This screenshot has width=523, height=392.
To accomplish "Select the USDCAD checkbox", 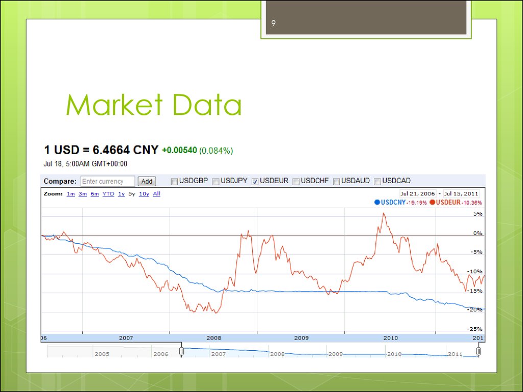I will click(377, 182).
